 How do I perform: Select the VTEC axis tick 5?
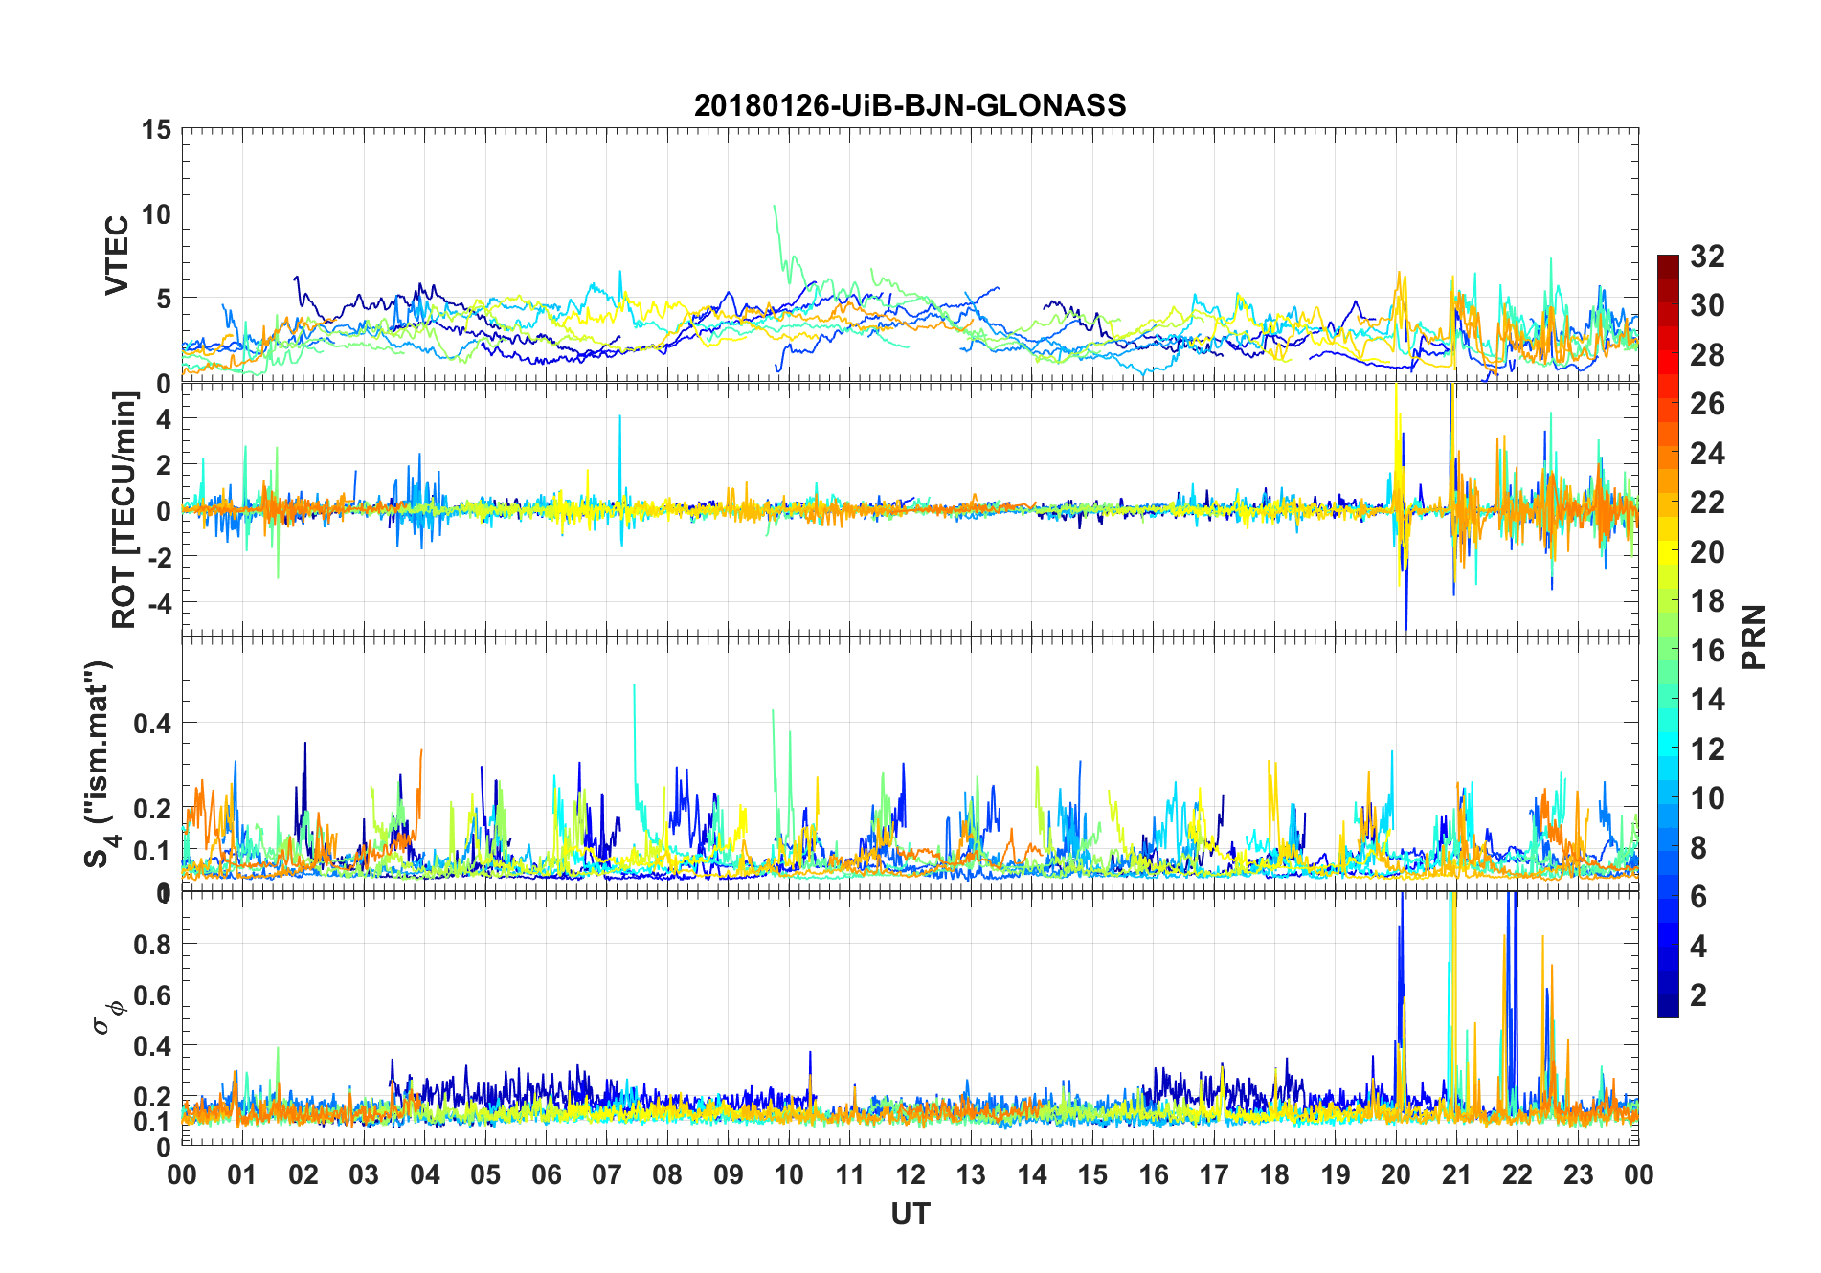coord(164,299)
